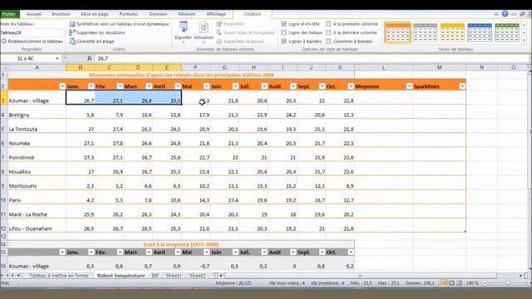Open the Formules ribbon tab
The height and width of the screenshot is (299, 532).
pos(129,14)
